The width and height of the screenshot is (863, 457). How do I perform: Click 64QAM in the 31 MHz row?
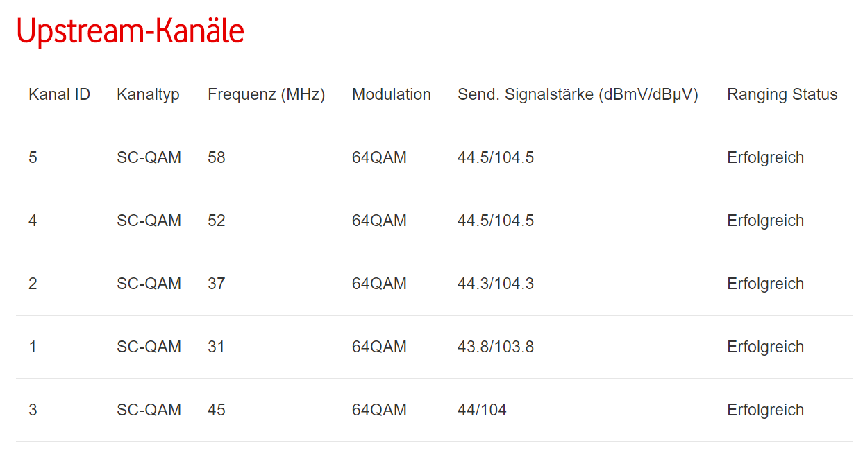(x=379, y=347)
